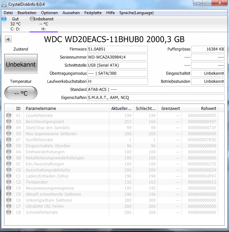The width and height of the screenshot is (229, 232).
Task: Select the Gut C: D: disk tab
Action: click(x=15, y=24)
